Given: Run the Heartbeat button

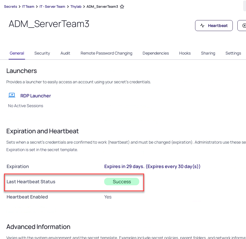Looking at the screenshot, I should click(x=213, y=26).
